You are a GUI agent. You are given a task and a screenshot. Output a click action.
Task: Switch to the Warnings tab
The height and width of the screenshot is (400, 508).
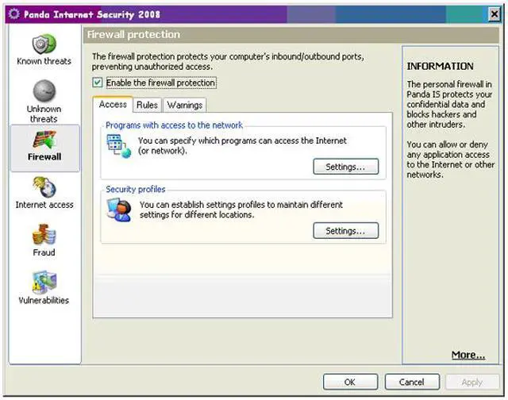point(185,105)
